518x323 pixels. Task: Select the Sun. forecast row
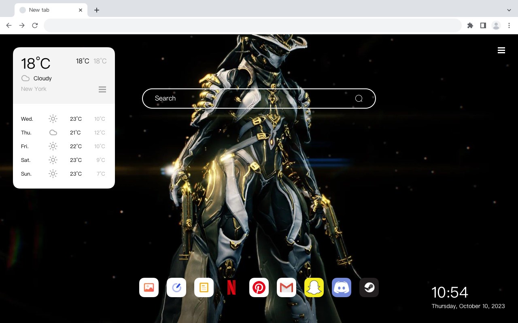click(x=64, y=174)
